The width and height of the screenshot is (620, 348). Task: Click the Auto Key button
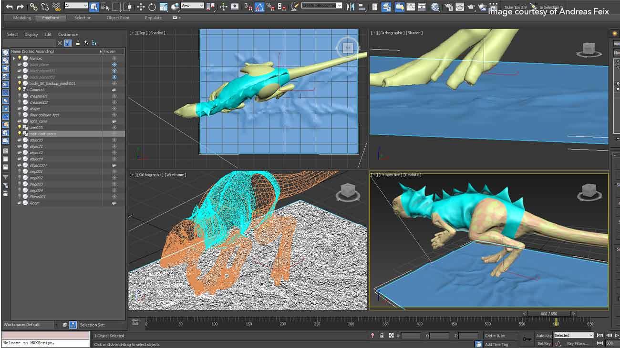[544, 336]
